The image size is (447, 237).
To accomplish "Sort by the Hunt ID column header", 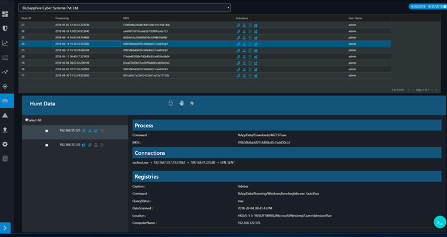I will [x=26, y=18].
